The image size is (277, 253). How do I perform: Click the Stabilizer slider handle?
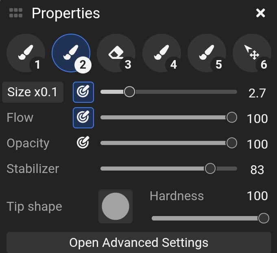point(210,168)
